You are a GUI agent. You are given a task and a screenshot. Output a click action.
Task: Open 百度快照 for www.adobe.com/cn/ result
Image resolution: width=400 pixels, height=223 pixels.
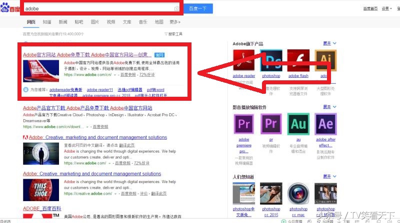tap(128, 75)
